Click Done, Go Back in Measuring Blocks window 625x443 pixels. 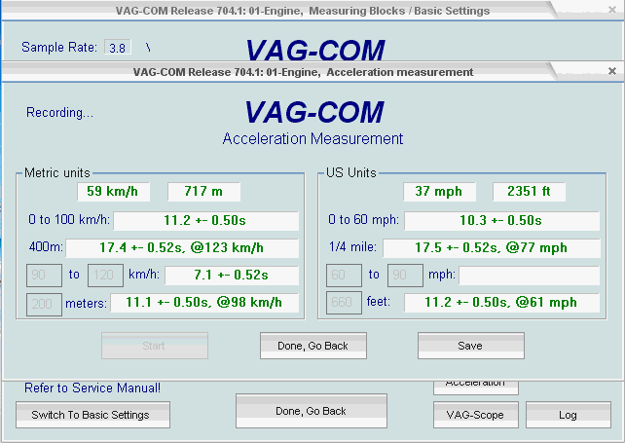pos(312,411)
